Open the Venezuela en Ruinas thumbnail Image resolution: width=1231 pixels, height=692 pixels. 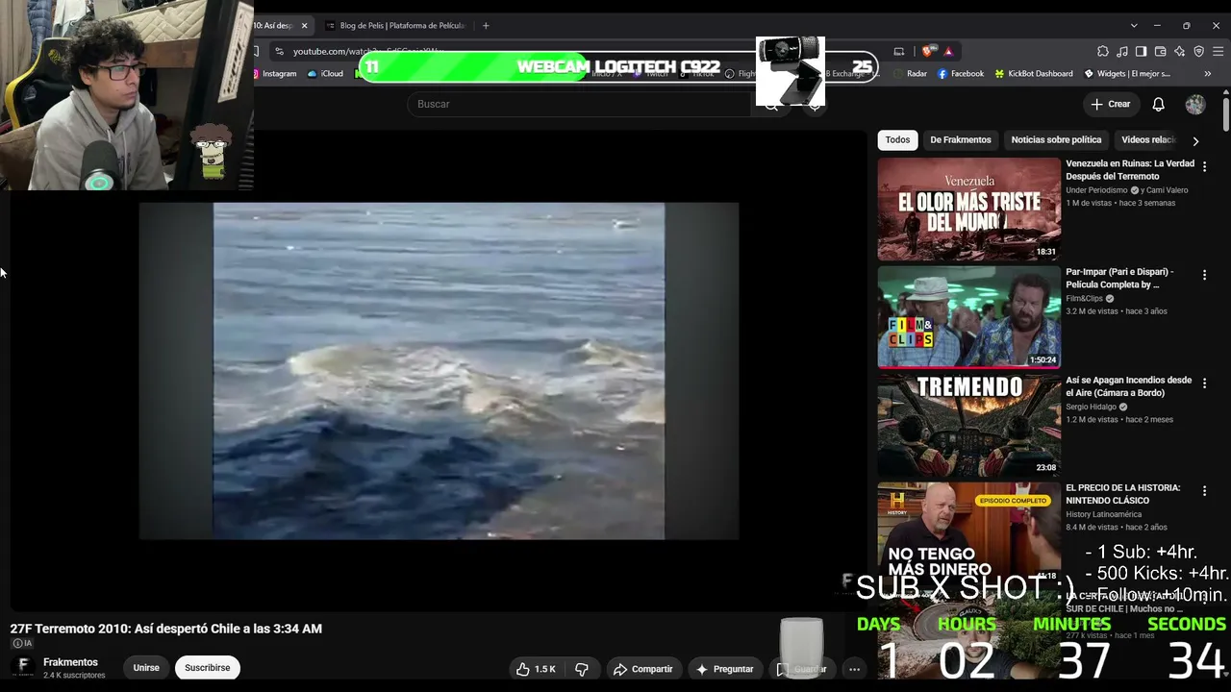(968, 210)
